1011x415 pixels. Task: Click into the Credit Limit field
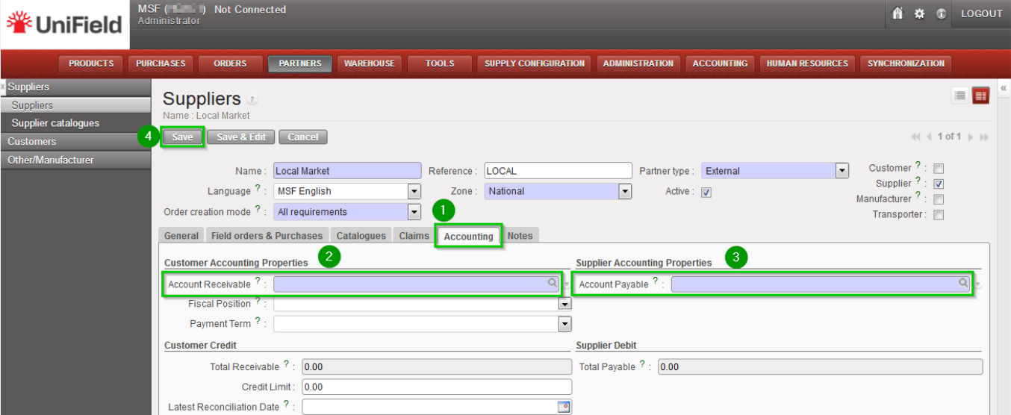[437, 387]
